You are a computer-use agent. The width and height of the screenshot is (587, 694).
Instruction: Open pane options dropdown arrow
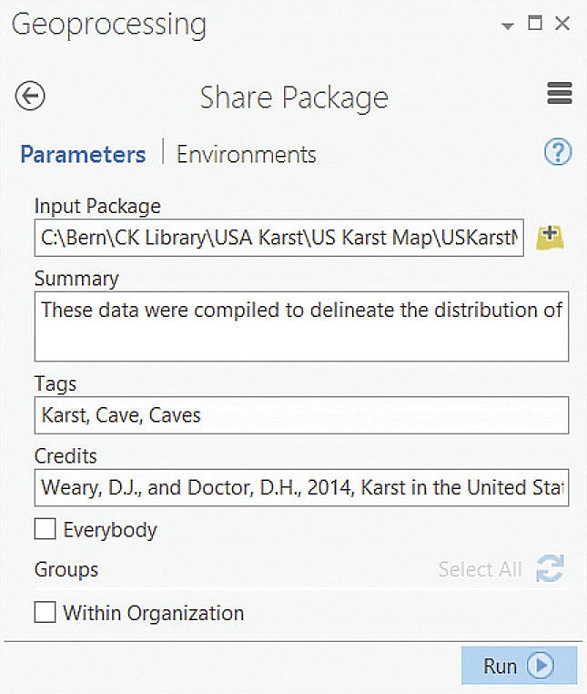508,26
